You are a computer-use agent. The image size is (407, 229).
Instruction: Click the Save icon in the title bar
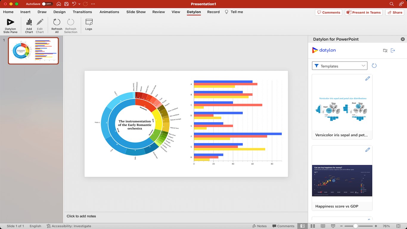coord(66,4)
